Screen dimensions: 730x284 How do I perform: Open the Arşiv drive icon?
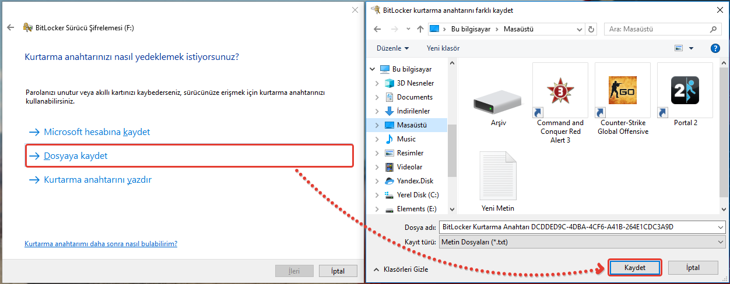coord(493,102)
